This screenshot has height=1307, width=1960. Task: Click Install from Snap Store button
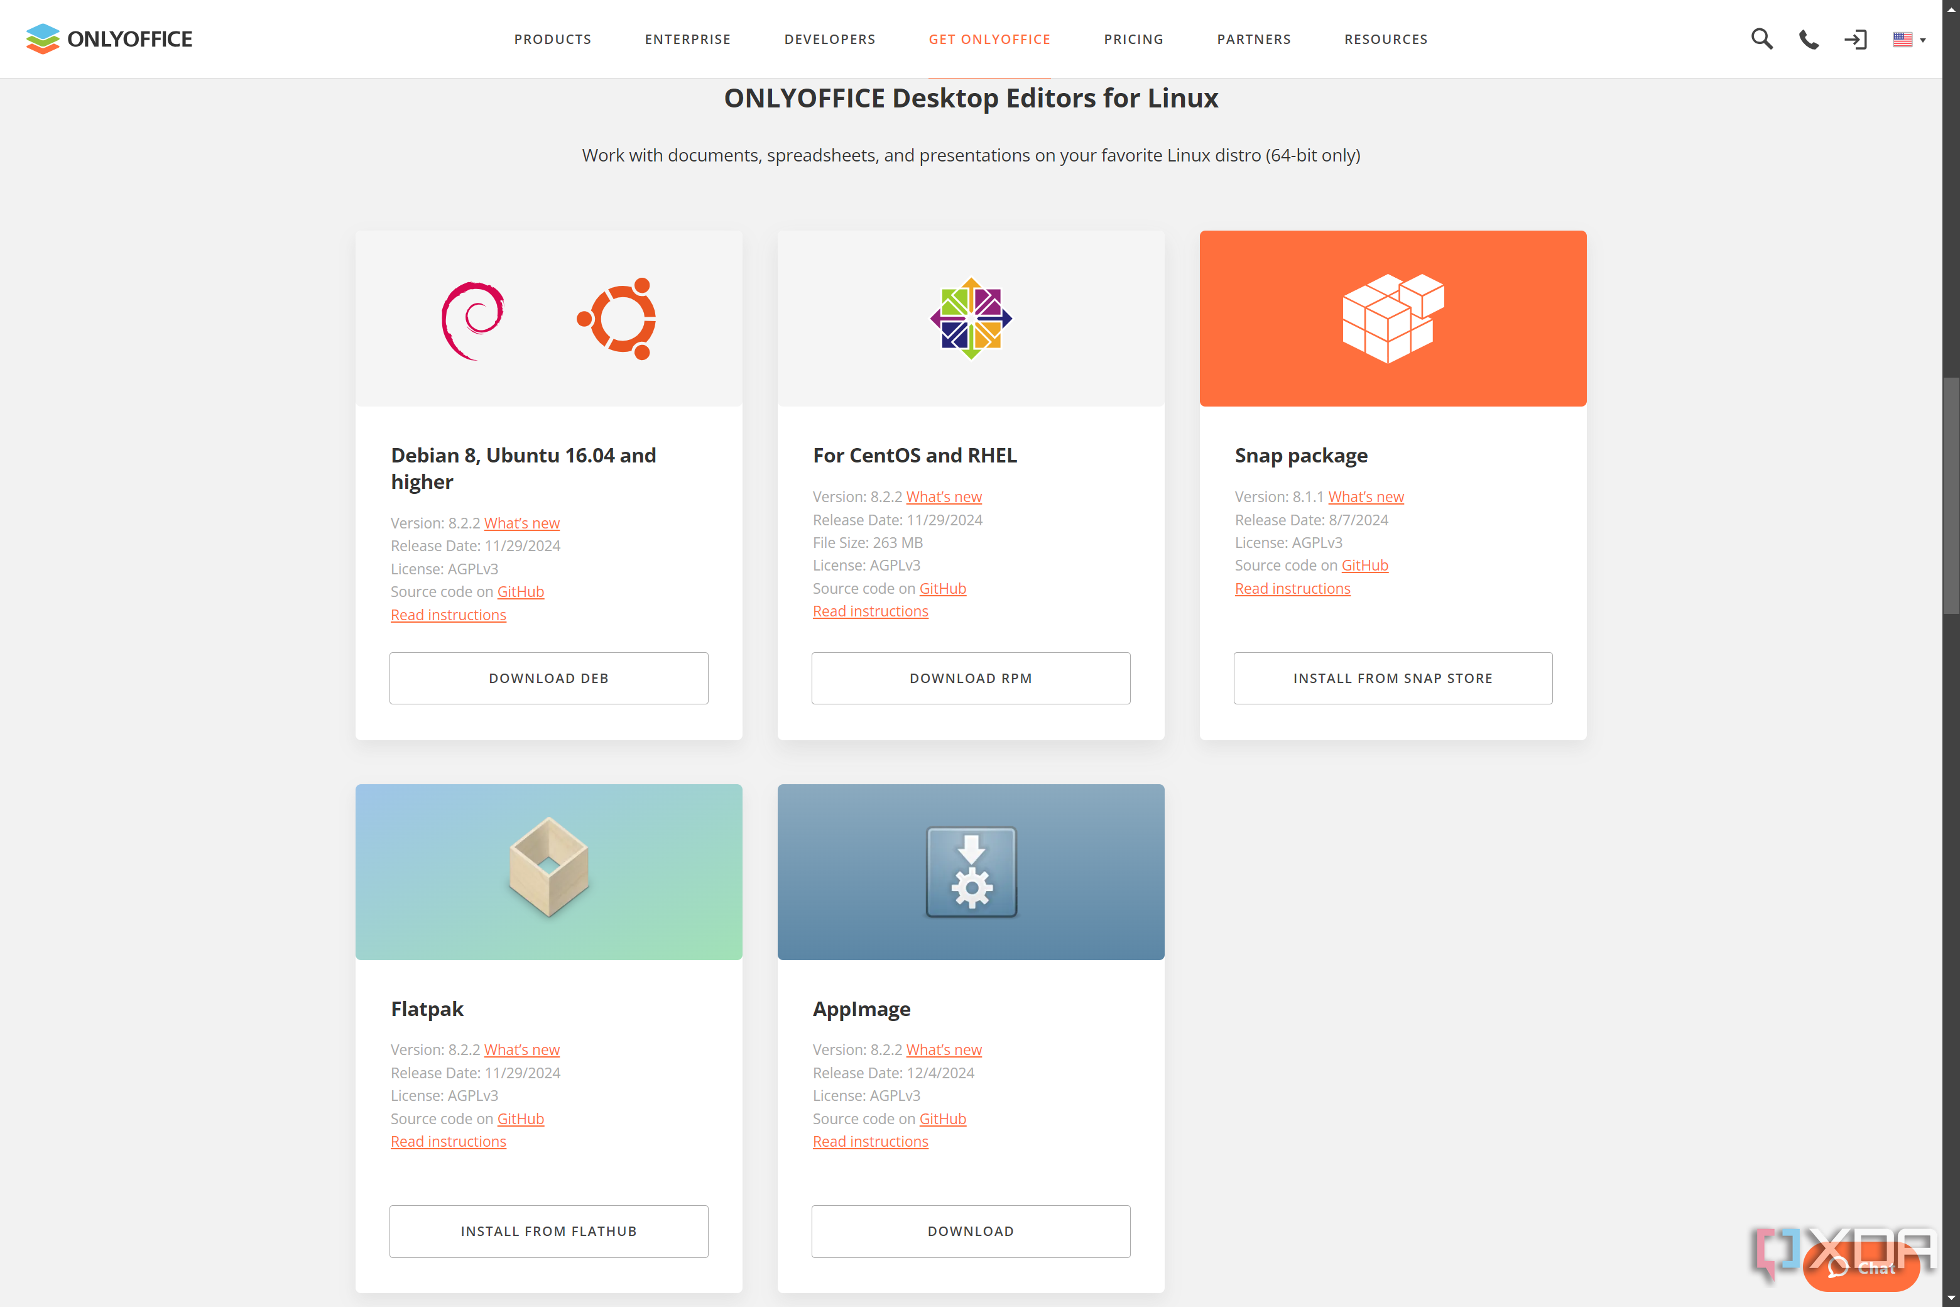1393,679
